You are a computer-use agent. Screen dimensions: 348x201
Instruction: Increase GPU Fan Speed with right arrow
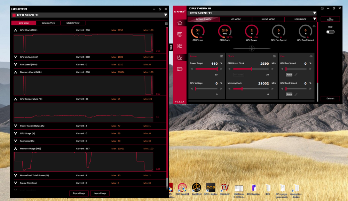click(310, 69)
